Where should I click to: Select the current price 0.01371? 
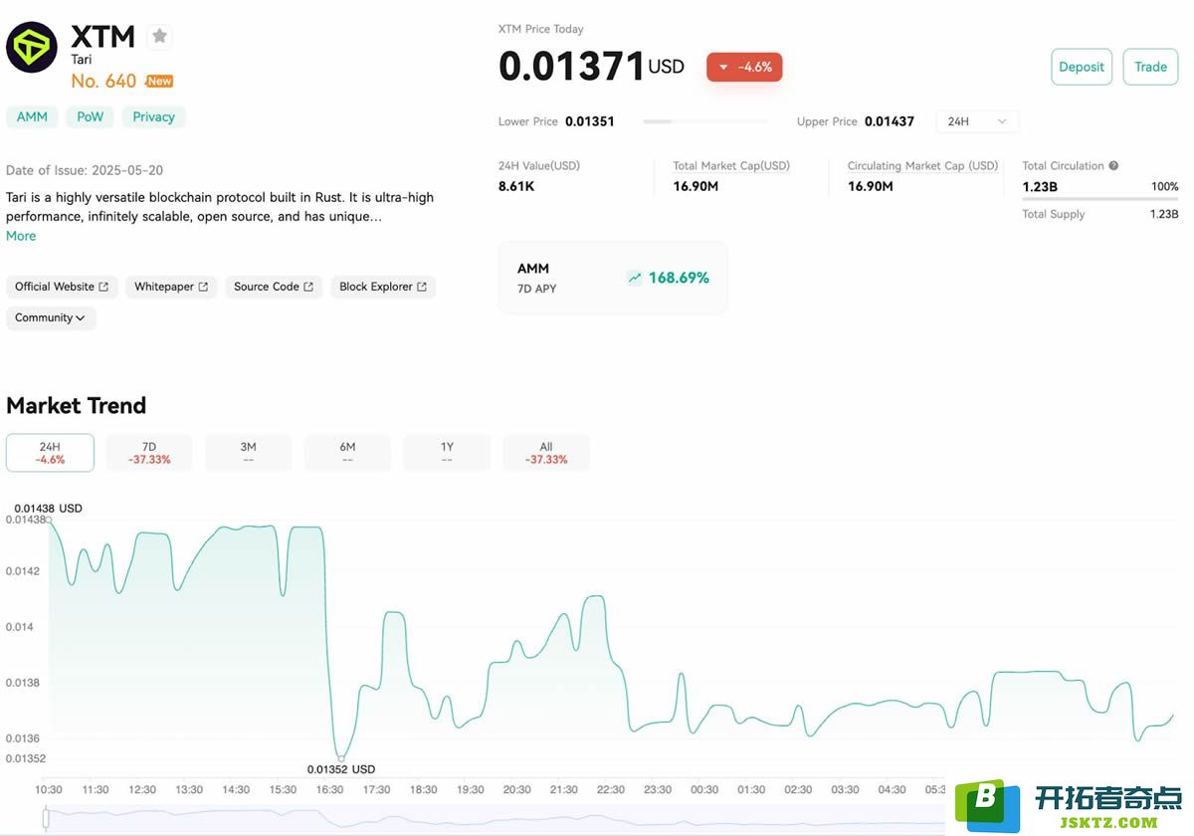[x=572, y=67]
